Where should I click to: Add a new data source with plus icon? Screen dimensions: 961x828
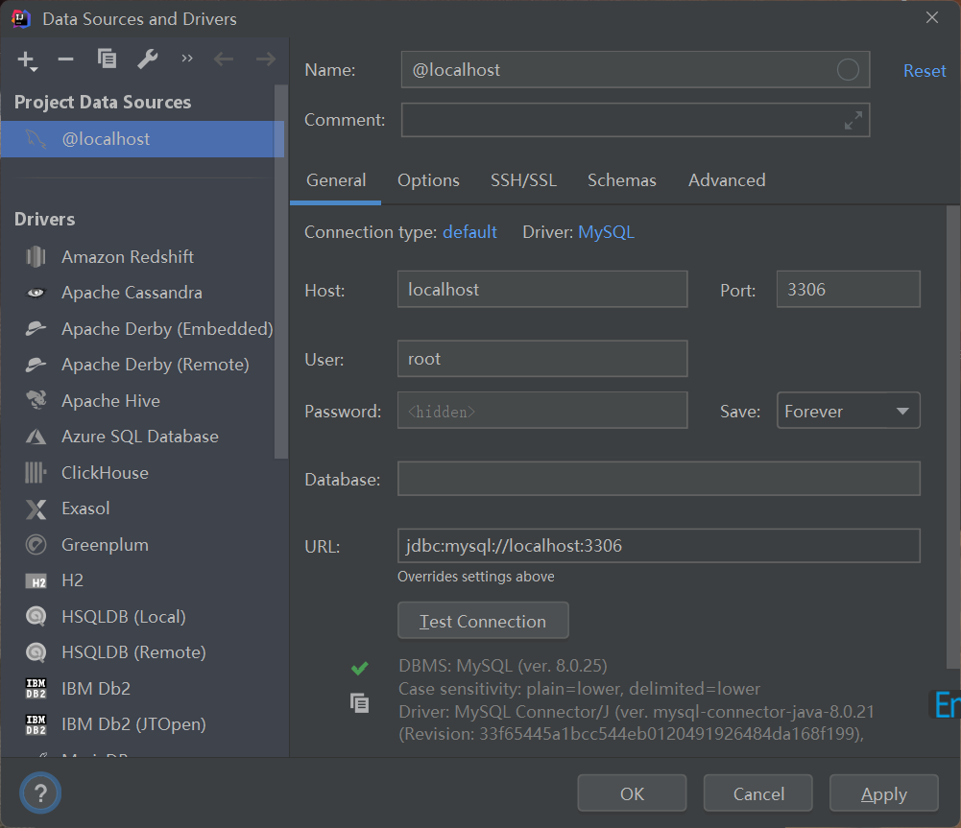click(x=27, y=60)
